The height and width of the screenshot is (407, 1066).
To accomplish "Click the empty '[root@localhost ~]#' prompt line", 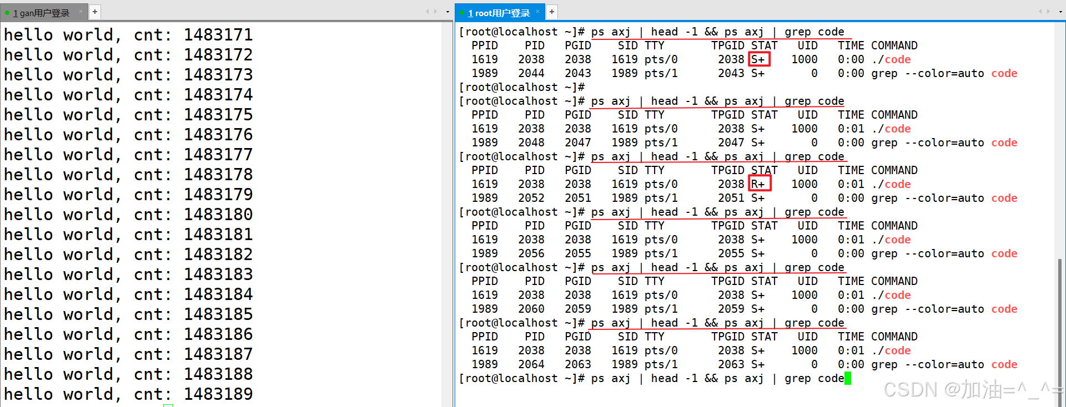I will tap(522, 87).
